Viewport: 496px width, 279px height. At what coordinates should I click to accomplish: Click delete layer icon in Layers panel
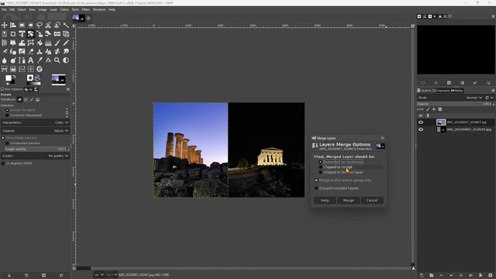point(491,276)
